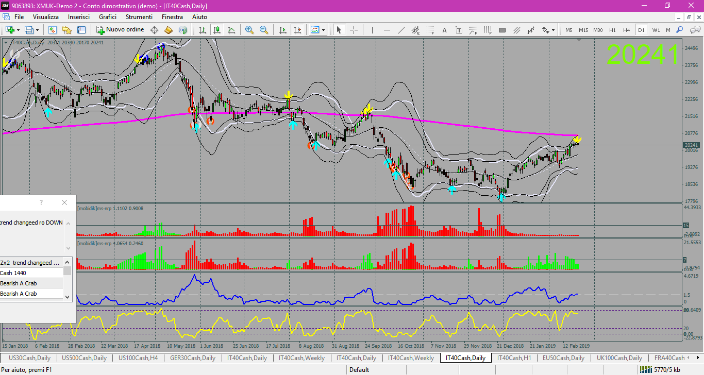The height and width of the screenshot is (375, 704).
Task: Click the Nuovo ordine button
Action: point(121,30)
